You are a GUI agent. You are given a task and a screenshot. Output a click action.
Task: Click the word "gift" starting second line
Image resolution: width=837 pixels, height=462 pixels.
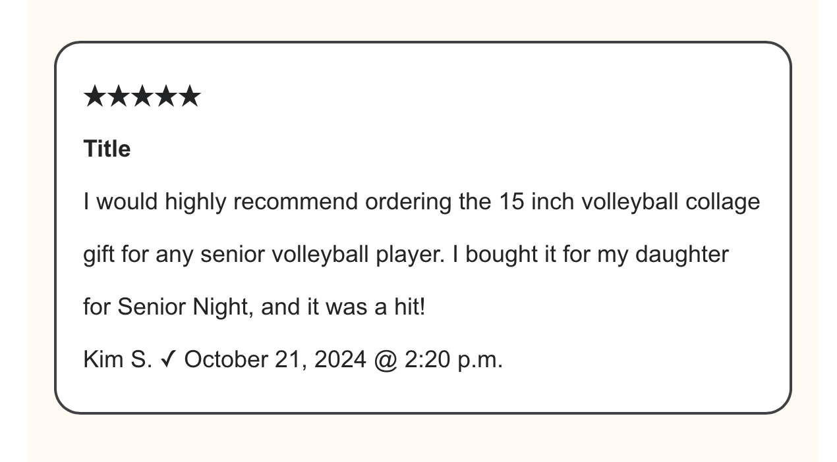coord(99,254)
